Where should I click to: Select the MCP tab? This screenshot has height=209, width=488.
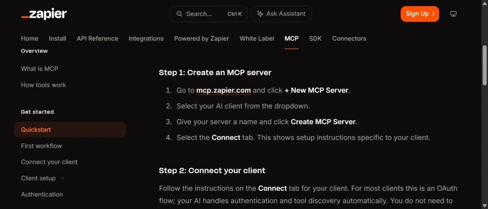point(291,39)
